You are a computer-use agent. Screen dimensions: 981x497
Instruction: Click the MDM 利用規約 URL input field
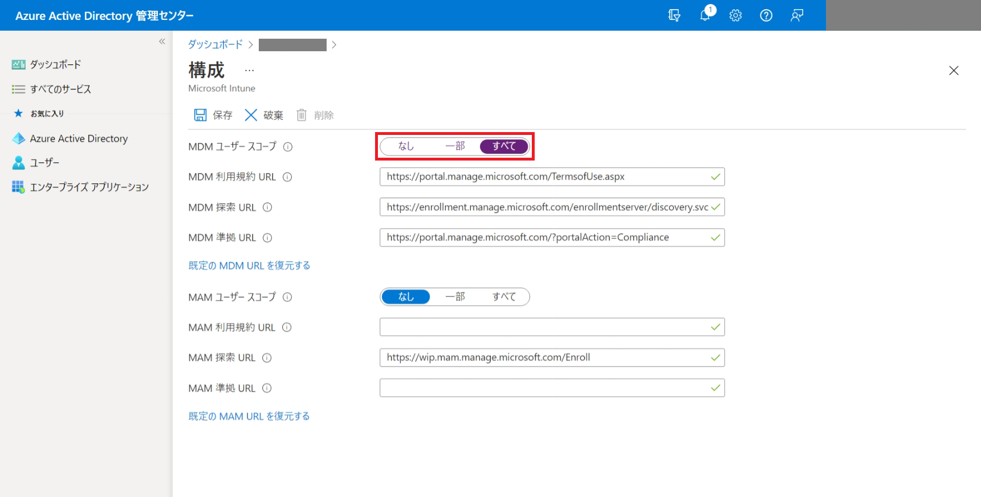tap(552, 176)
